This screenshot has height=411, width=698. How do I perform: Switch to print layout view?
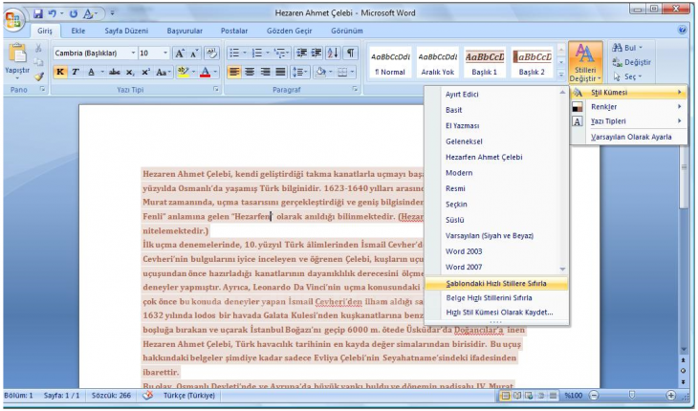(x=505, y=395)
